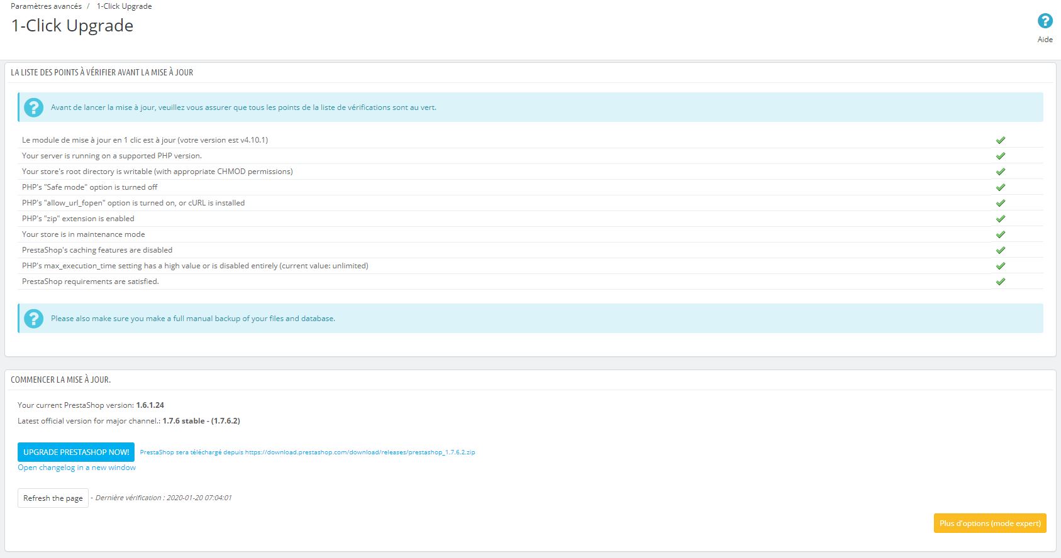
Task: Click text 'PHP's "Safe mode" option is turned off'
Action: 90,187
